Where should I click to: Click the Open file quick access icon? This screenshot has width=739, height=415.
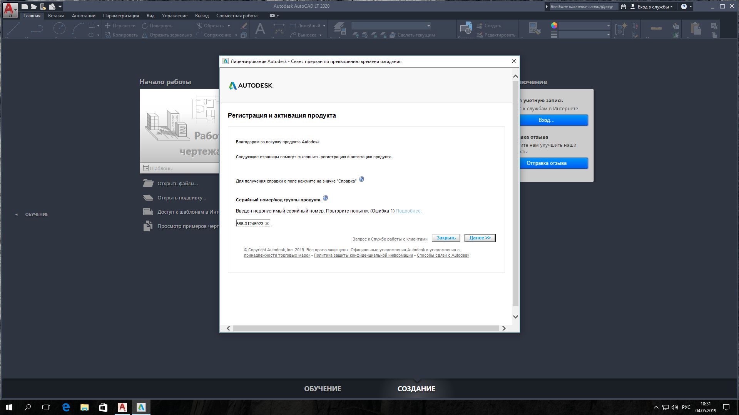pyautogui.click(x=34, y=7)
